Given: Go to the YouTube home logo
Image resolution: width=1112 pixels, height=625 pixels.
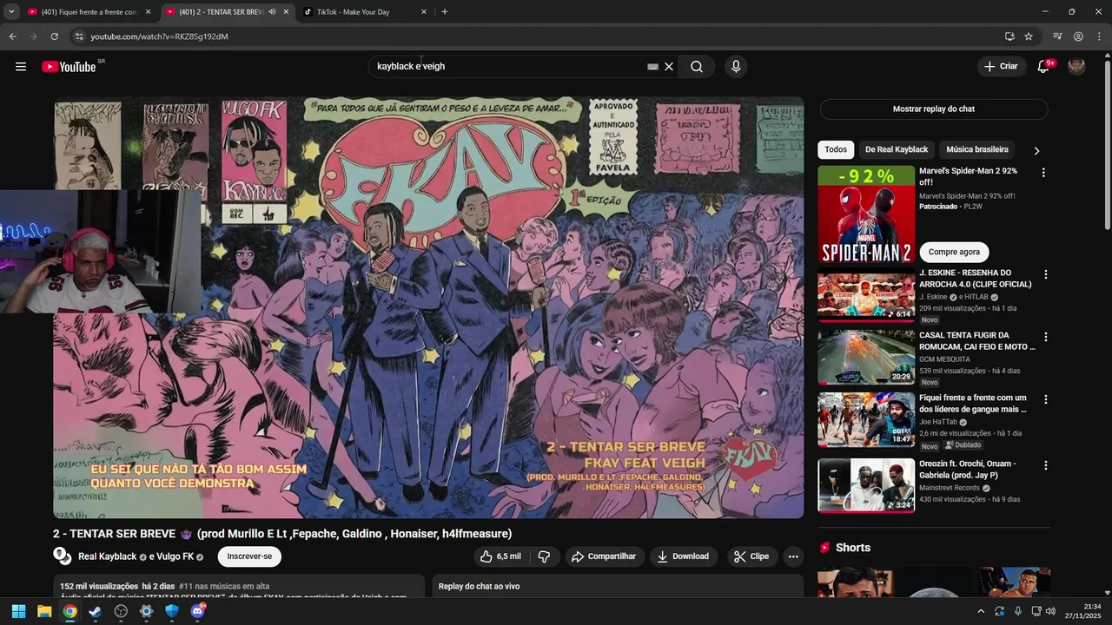Looking at the screenshot, I should pos(69,67).
